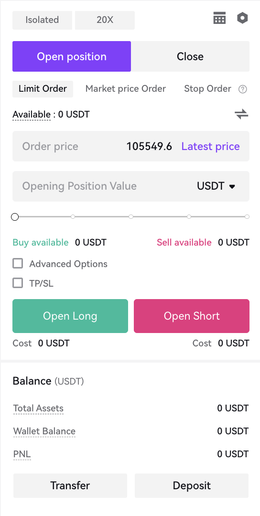Select the Stop Order tab
Screen dimensions: 260x516
coord(207,89)
